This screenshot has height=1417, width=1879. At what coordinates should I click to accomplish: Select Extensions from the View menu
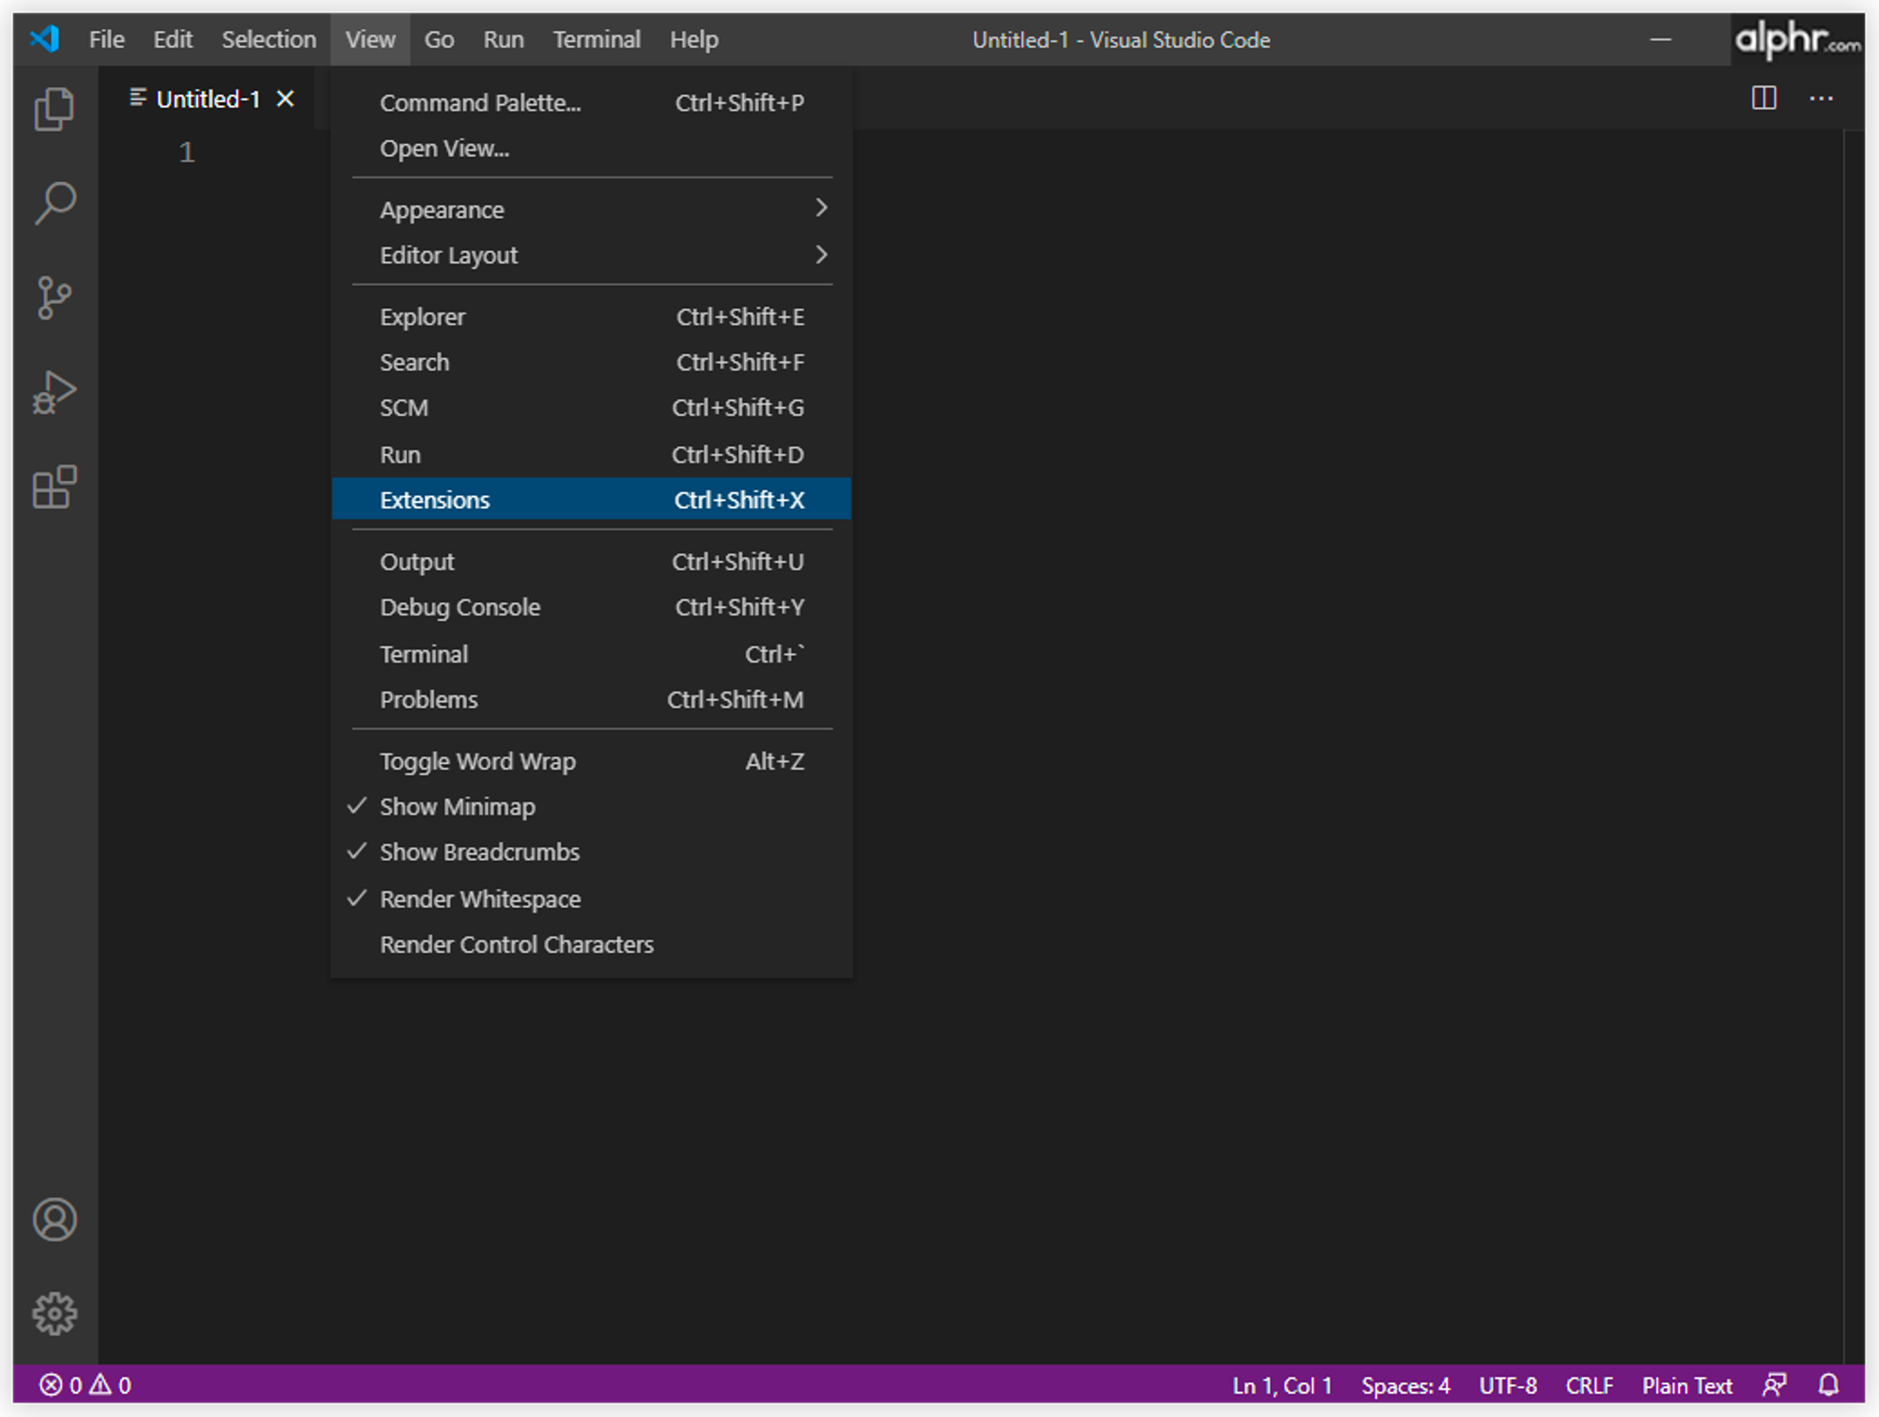[435, 499]
